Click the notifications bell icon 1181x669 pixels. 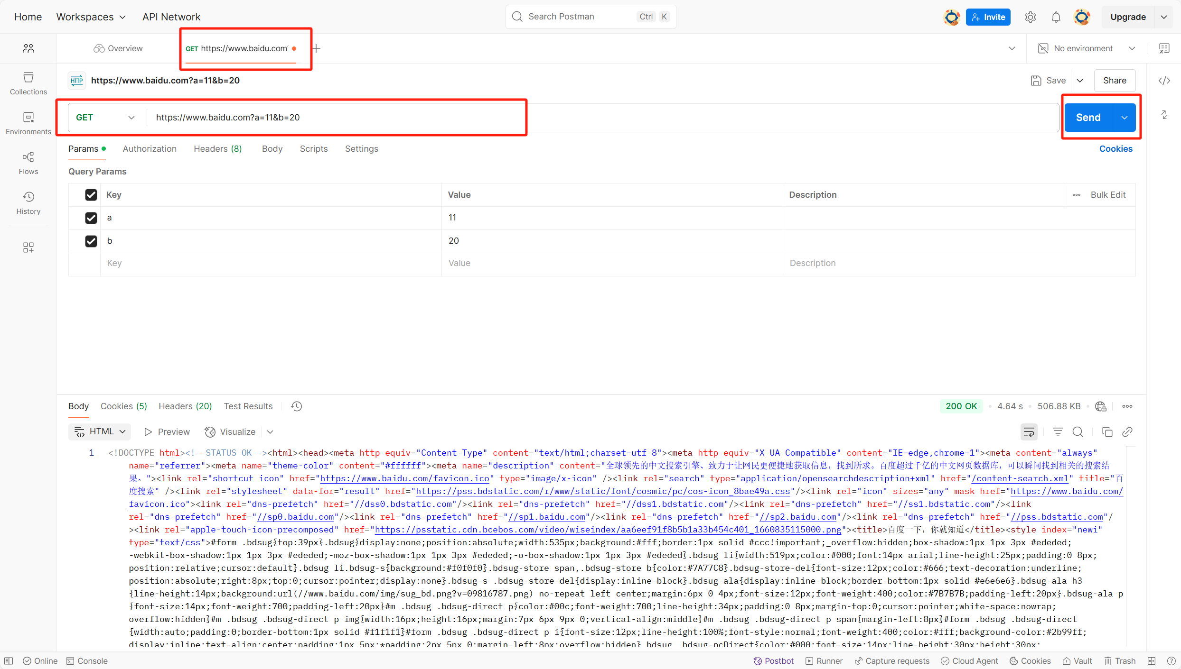[x=1056, y=17]
